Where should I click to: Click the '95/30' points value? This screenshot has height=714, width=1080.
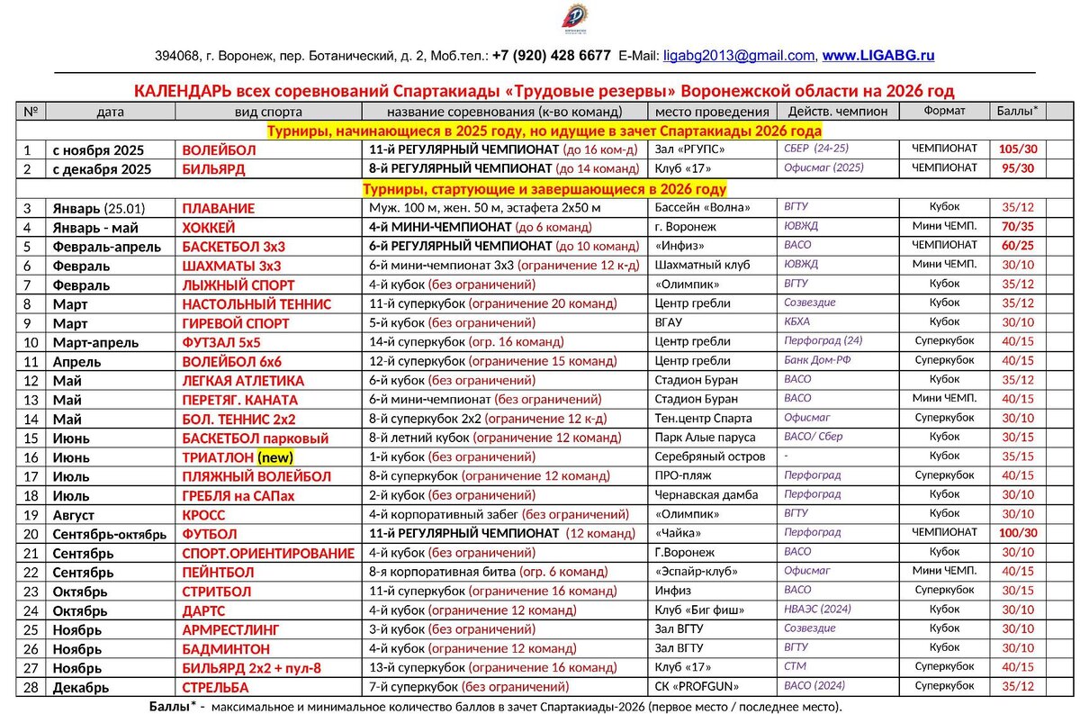point(1017,169)
